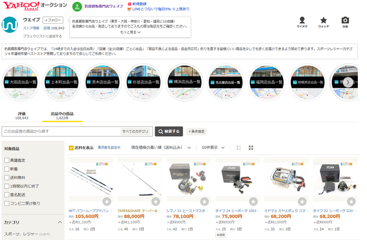Viewport: 367px width, 240px height.
Task: Check the 1時間以内に終了 filter
Action: point(7,186)
